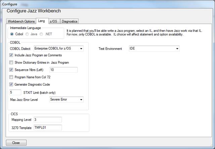Click the STXIT Limit input field

[15, 92]
